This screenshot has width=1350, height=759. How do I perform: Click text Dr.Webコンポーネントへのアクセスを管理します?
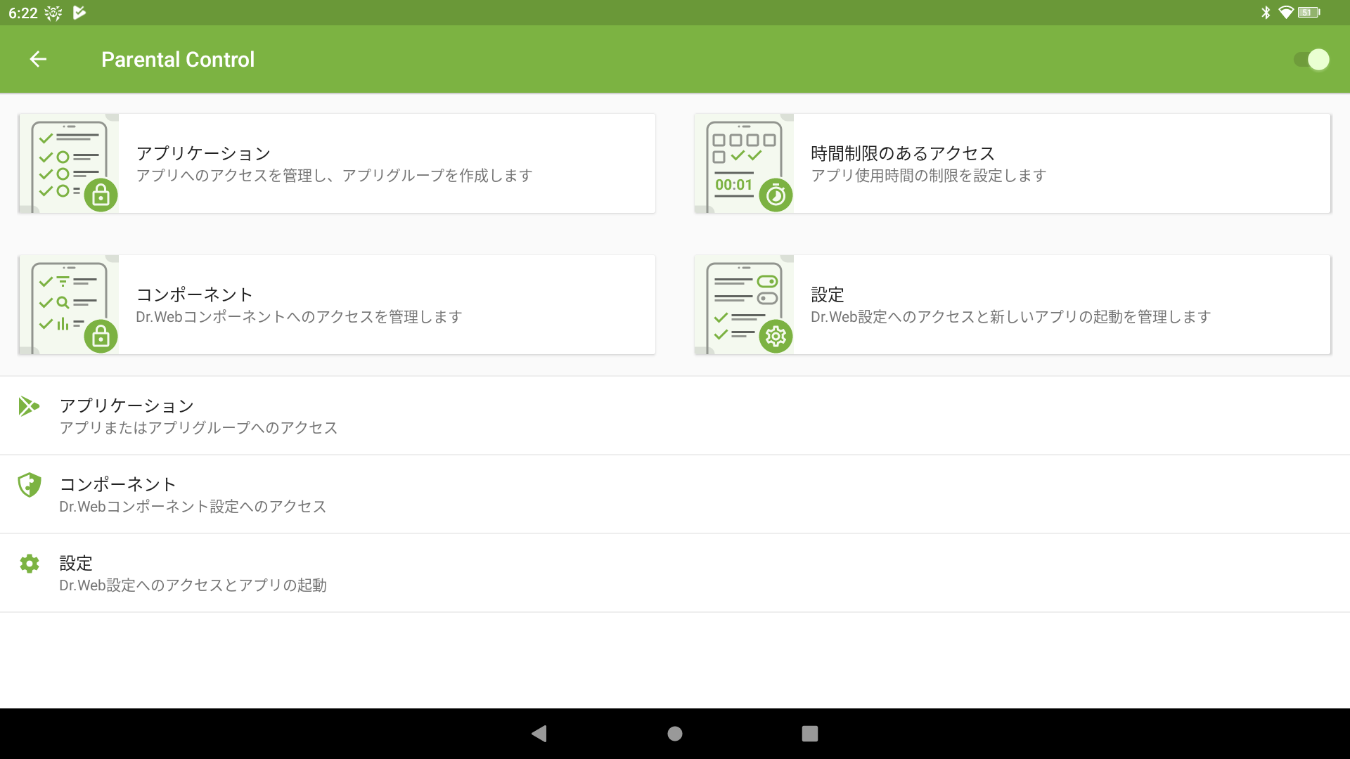point(299,317)
